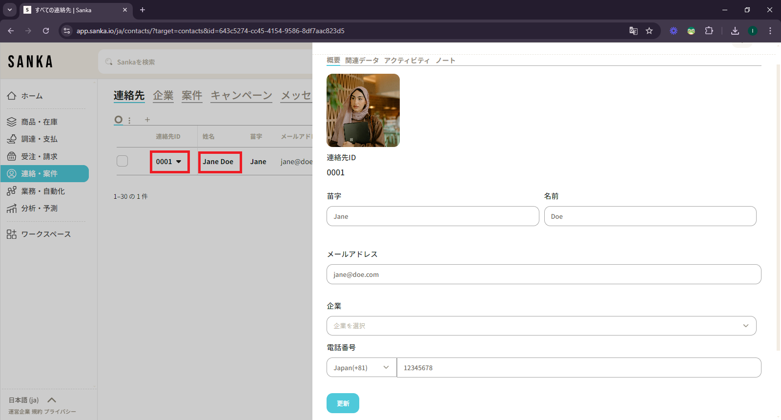Image resolution: width=781 pixels, height=420 pixels.
Task: Bookmark this page with the star icon
Action: point(649,31)
